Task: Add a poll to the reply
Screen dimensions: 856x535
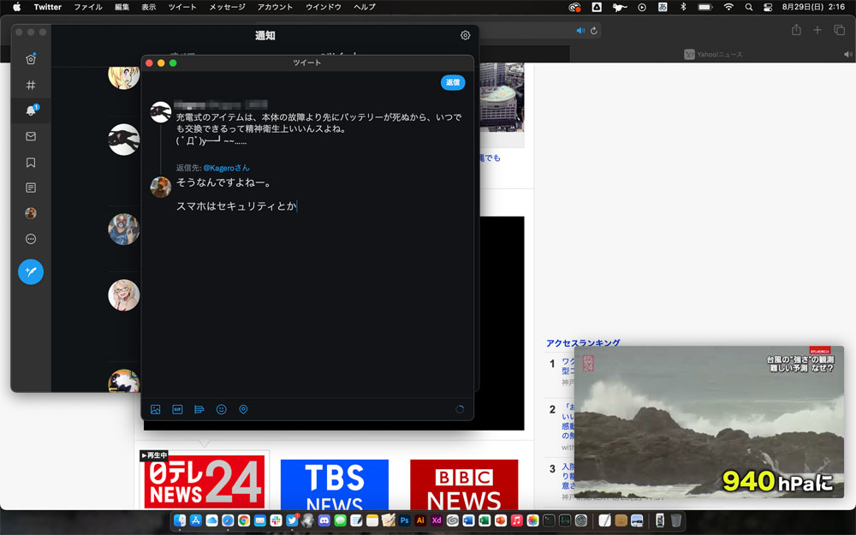Action: [199, 409]
